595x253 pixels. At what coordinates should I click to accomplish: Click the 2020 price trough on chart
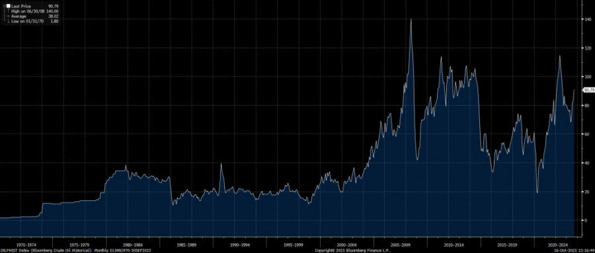pyautogui.click(x=537, y=192)
